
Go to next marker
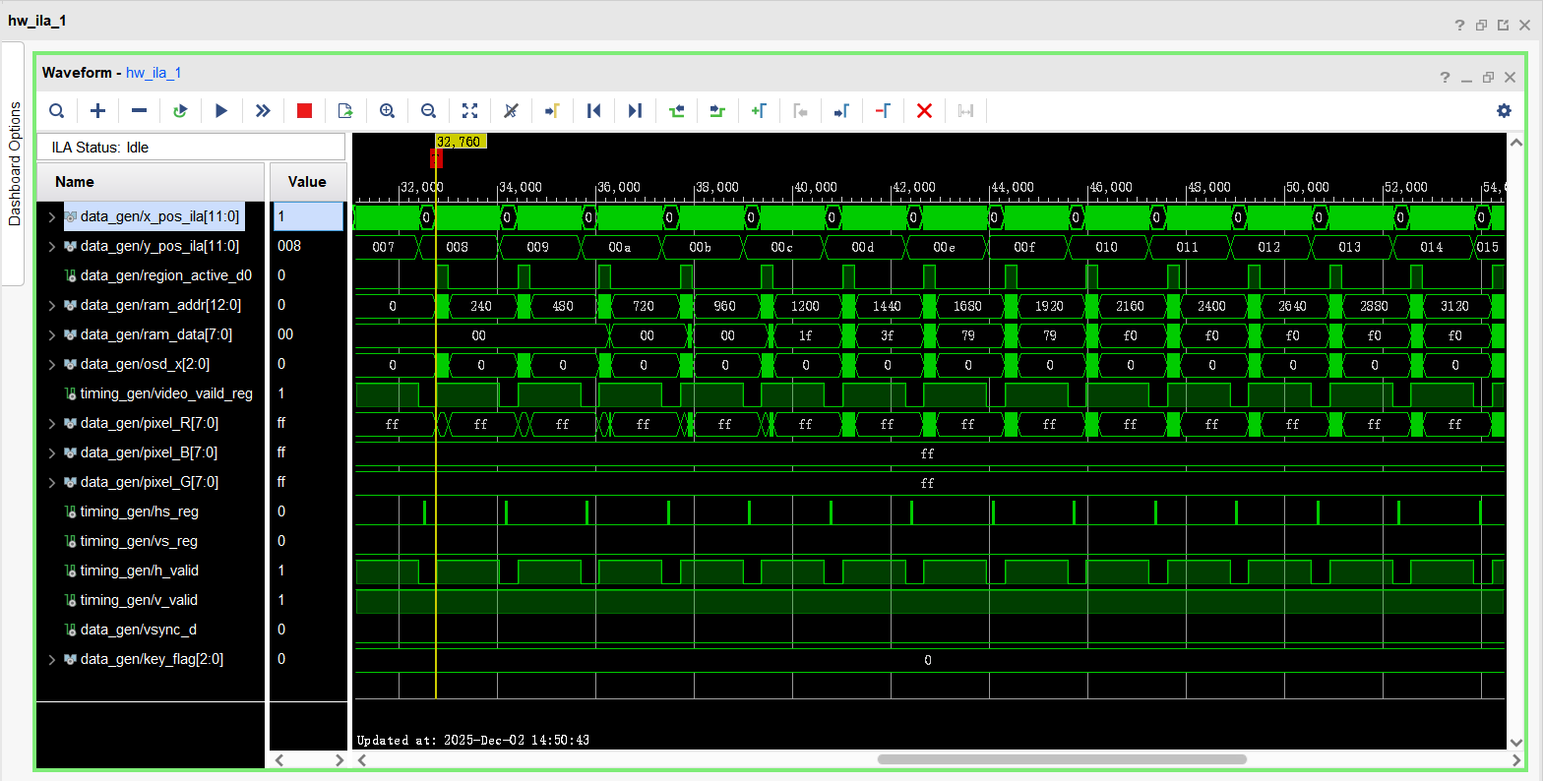pos(841,111)
